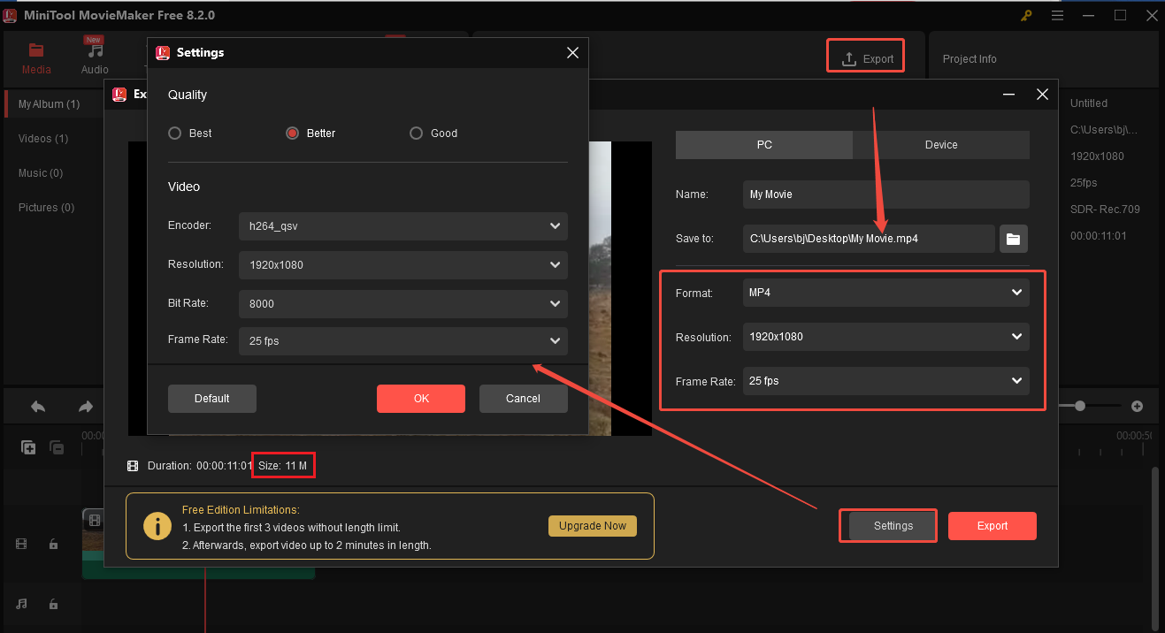This screenshot has height=633, width=1165.
Task: Select My Album (1) in the sidebar
Action: (x=50, y=104)
